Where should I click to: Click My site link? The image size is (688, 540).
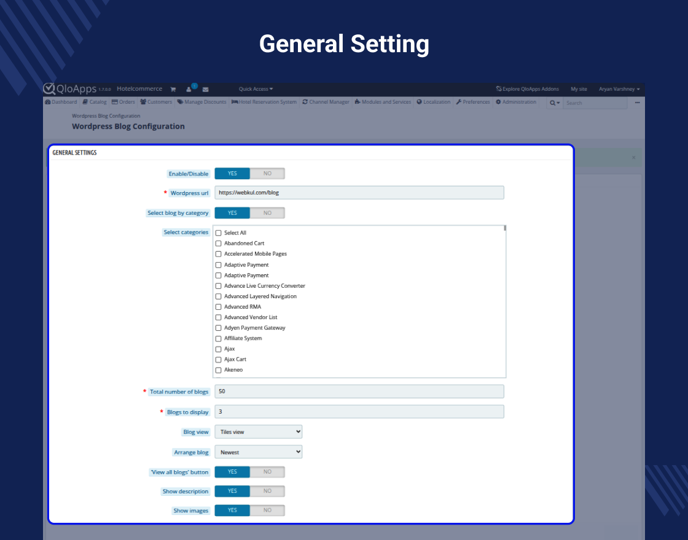(579, 89)
